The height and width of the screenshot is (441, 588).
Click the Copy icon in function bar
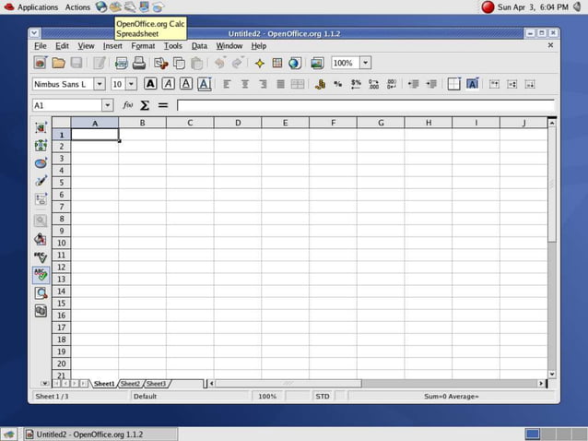[x=179, y=63]
